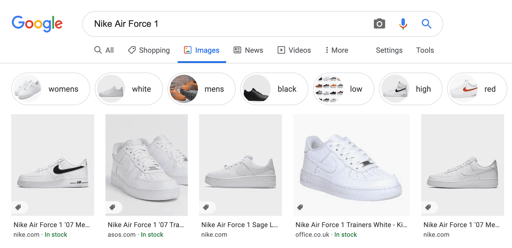Open the Tools options

(425, 50)
